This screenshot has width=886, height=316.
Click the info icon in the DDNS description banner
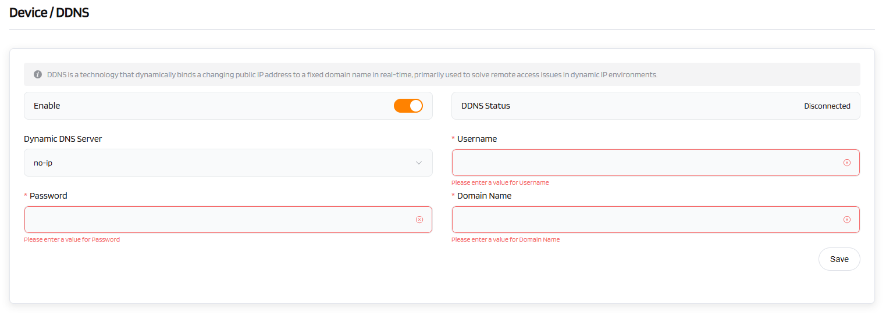point(38,74)
